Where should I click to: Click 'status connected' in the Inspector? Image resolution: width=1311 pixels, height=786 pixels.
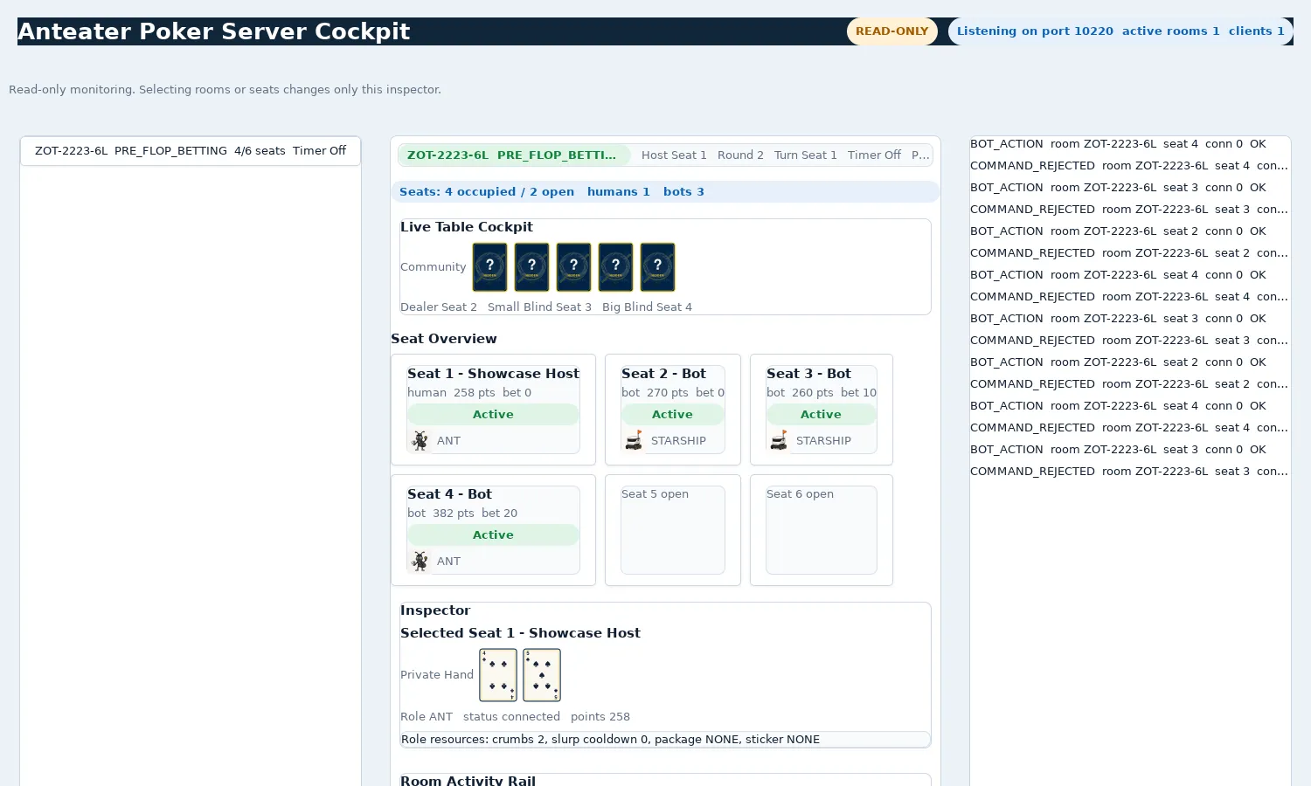click(x=511, y=717)
